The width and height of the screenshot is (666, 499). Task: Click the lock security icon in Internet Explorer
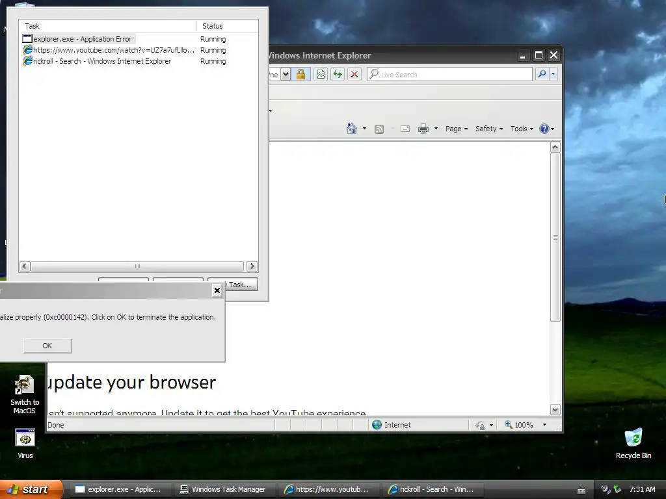pyautogui.click(x=300, y=74)
